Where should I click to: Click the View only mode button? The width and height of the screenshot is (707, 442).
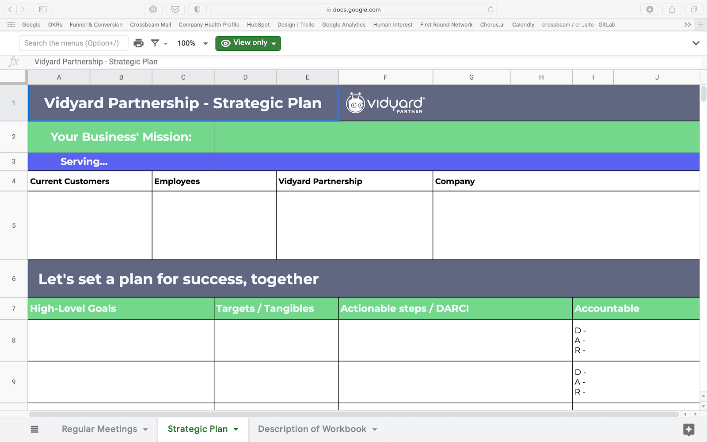coord(248,43)
